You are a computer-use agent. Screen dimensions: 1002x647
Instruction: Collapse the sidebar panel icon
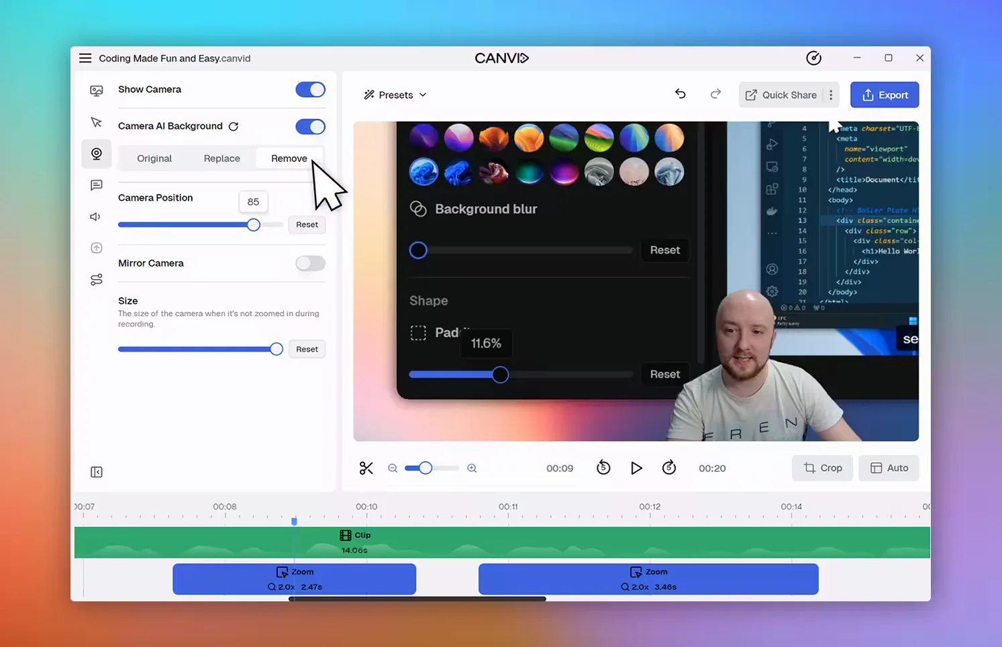pos(97,472)
